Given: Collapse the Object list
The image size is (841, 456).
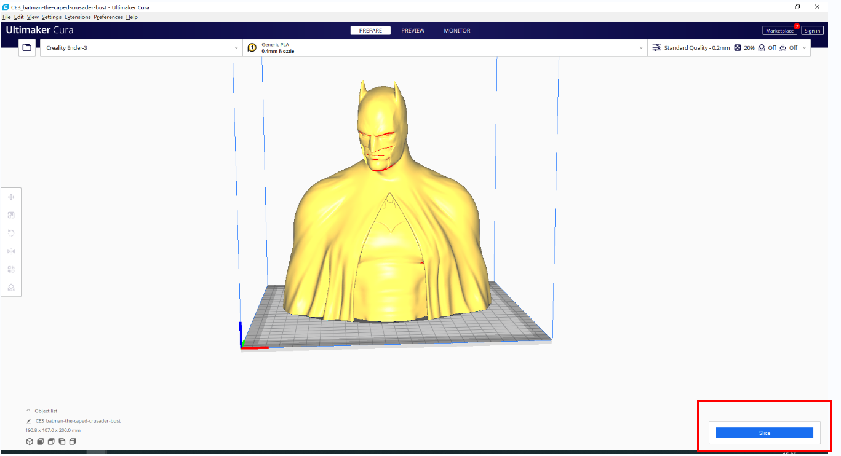Looking at the screenshot, I should tap(28, 411).
